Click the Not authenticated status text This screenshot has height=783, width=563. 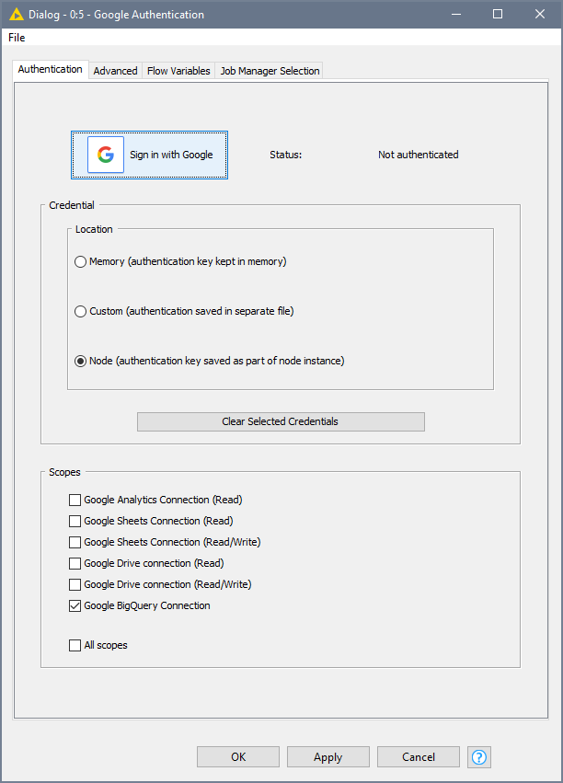[419, 155]
